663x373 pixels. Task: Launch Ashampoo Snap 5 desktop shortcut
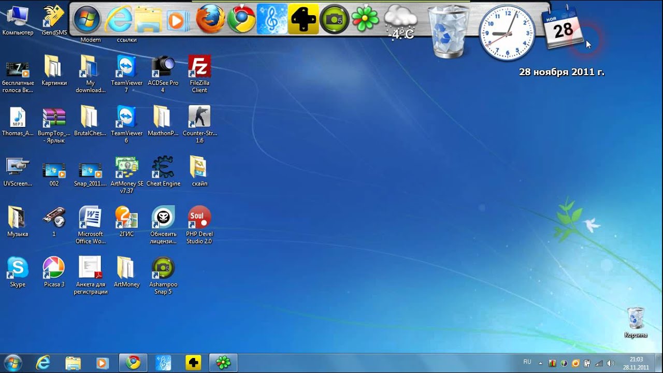point(163,276)
